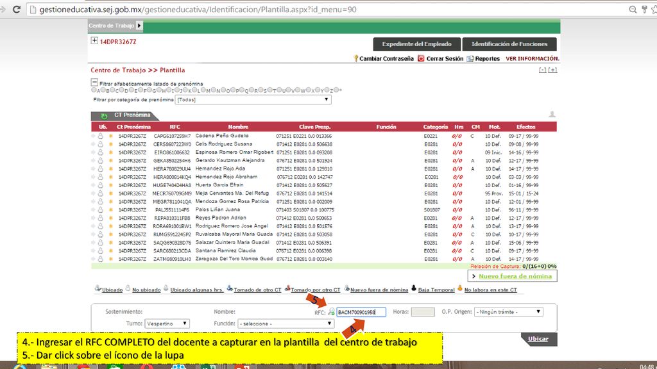This screenshot has height=369, width=657.
Task: Click the [+] expand-all control
Action: tap(553, 70)
